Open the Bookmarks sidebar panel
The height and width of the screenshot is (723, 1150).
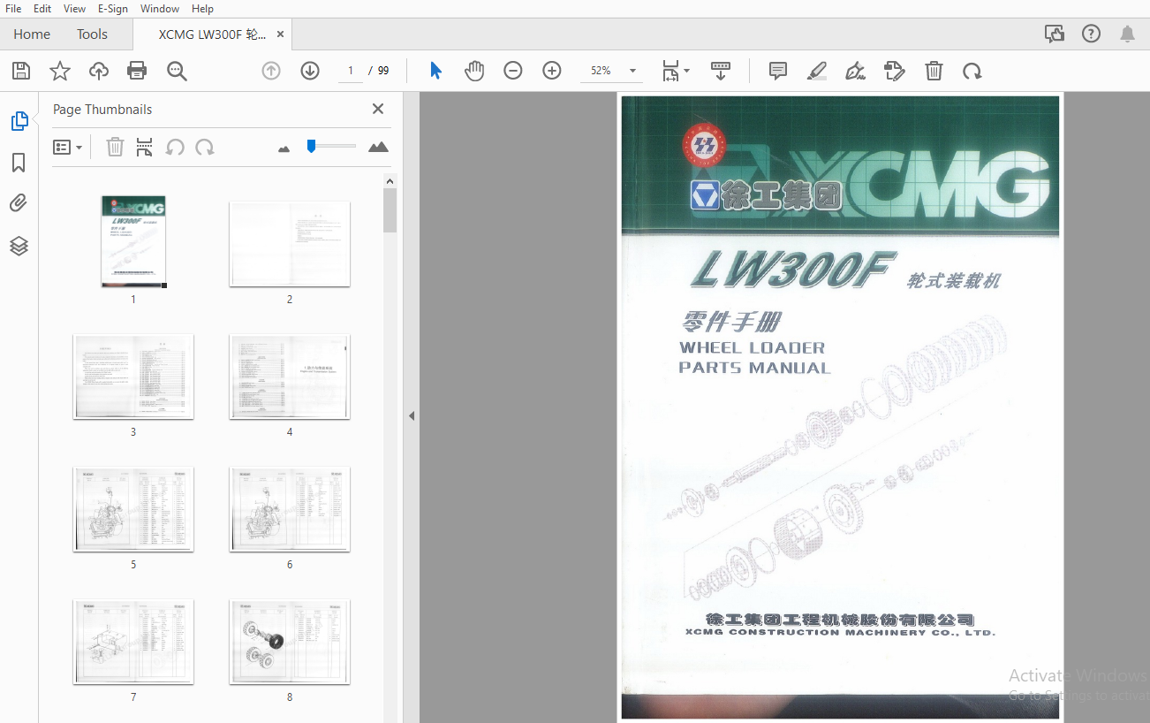pyautogui.click(x=19, y=163)
